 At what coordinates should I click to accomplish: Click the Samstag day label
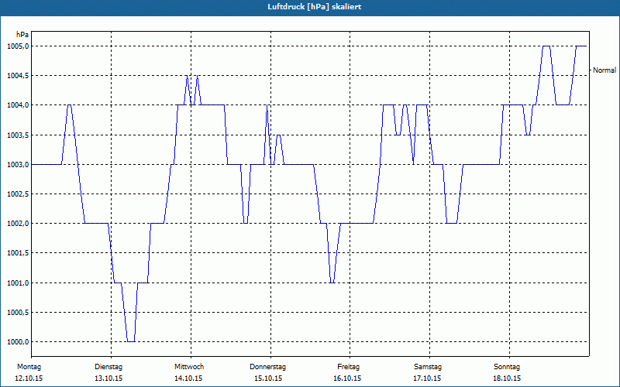point(428,367)
